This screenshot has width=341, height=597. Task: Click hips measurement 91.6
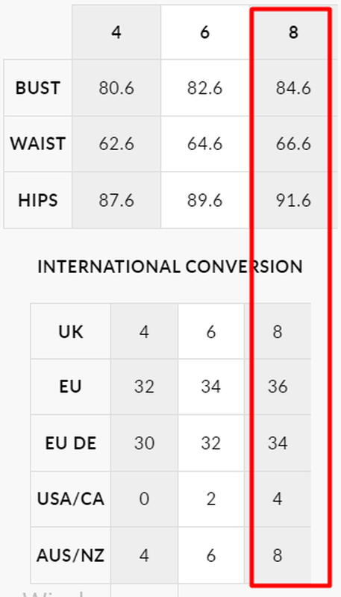click(x=293, y=200)
